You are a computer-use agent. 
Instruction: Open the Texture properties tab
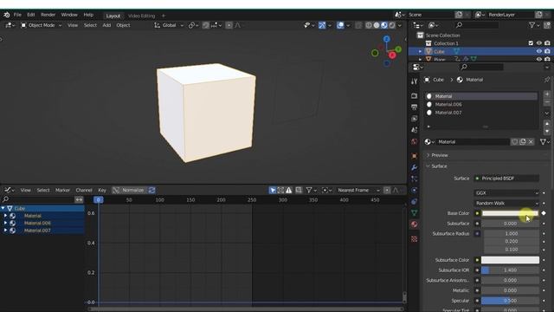[414, 239]
